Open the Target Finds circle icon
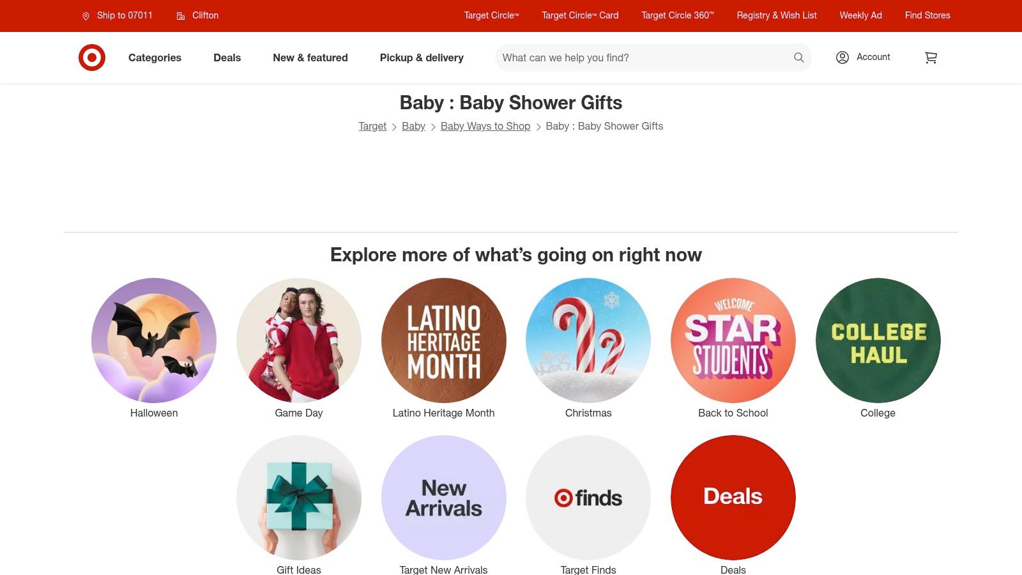The width and height of the screenshot is (1022, 575). (588, 498)
